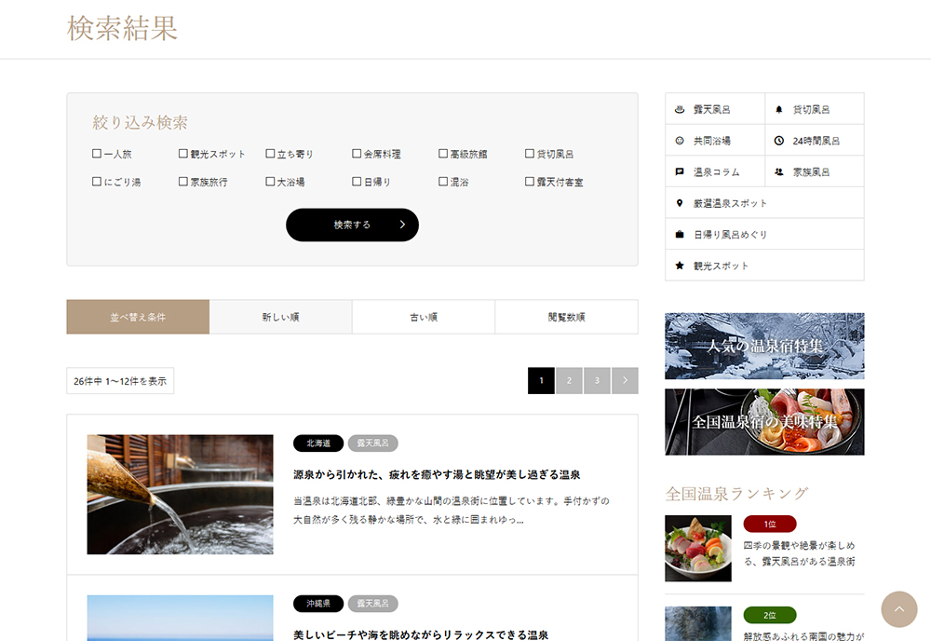Open 厳選温泉スポット sidebar link
Viewport: 931px width, 641px height.
[x=764, y=203]
